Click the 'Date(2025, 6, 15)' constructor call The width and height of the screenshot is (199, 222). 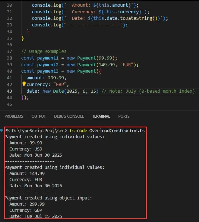[76, 91]
